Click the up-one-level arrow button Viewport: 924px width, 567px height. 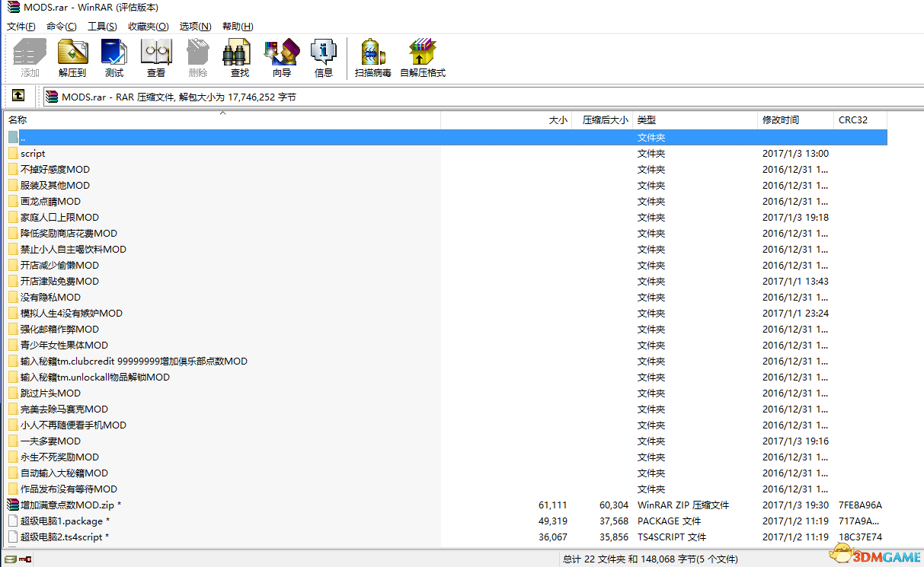tap(18, 96)
